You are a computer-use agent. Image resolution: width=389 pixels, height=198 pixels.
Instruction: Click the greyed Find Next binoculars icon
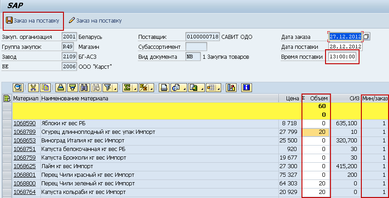(x=96, y=87)
